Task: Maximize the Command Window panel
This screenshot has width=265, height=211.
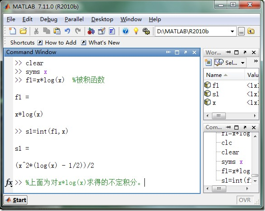Action: [x=177, y=52]
